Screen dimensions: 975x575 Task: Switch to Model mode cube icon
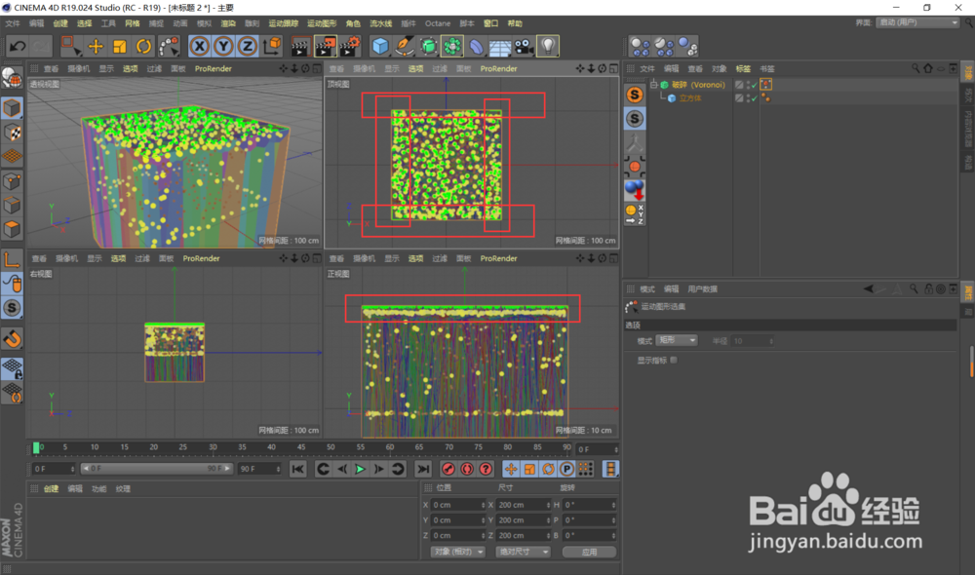(13, 108)
